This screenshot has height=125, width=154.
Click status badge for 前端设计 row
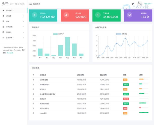pos(126,99)
